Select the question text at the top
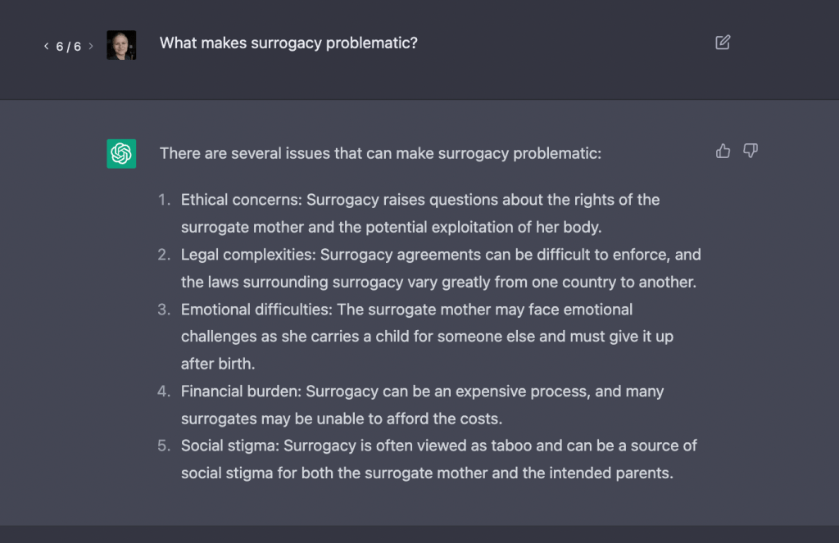Viewport: 839px width, 543px height. point(288,43)
